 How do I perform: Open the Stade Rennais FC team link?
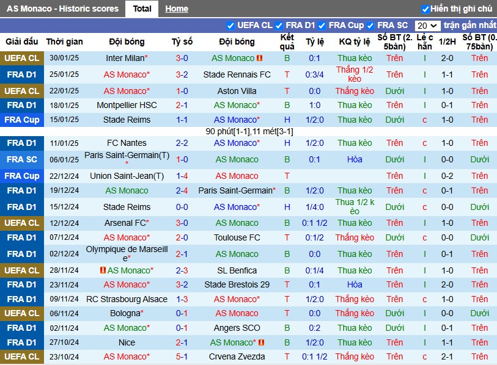point(237,74)
